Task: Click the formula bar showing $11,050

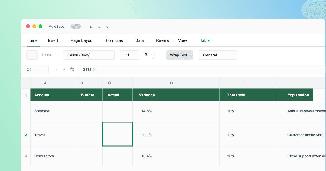Action: point(202,69)
